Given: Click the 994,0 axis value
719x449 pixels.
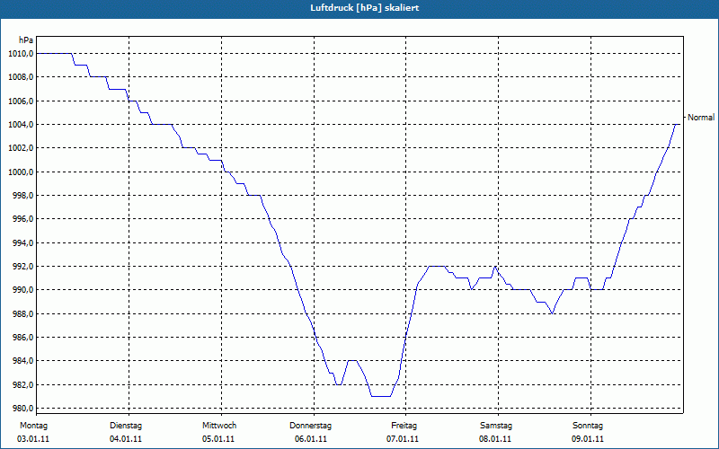Looking at the screenshot, I should (x=22, y=242).
